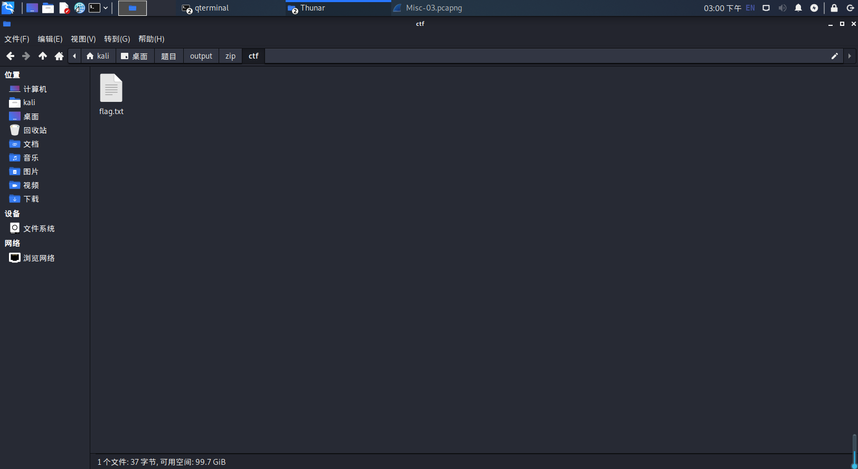Open the Kali dragon applications menu
858x469 pixels.
(x=8, y=8)
